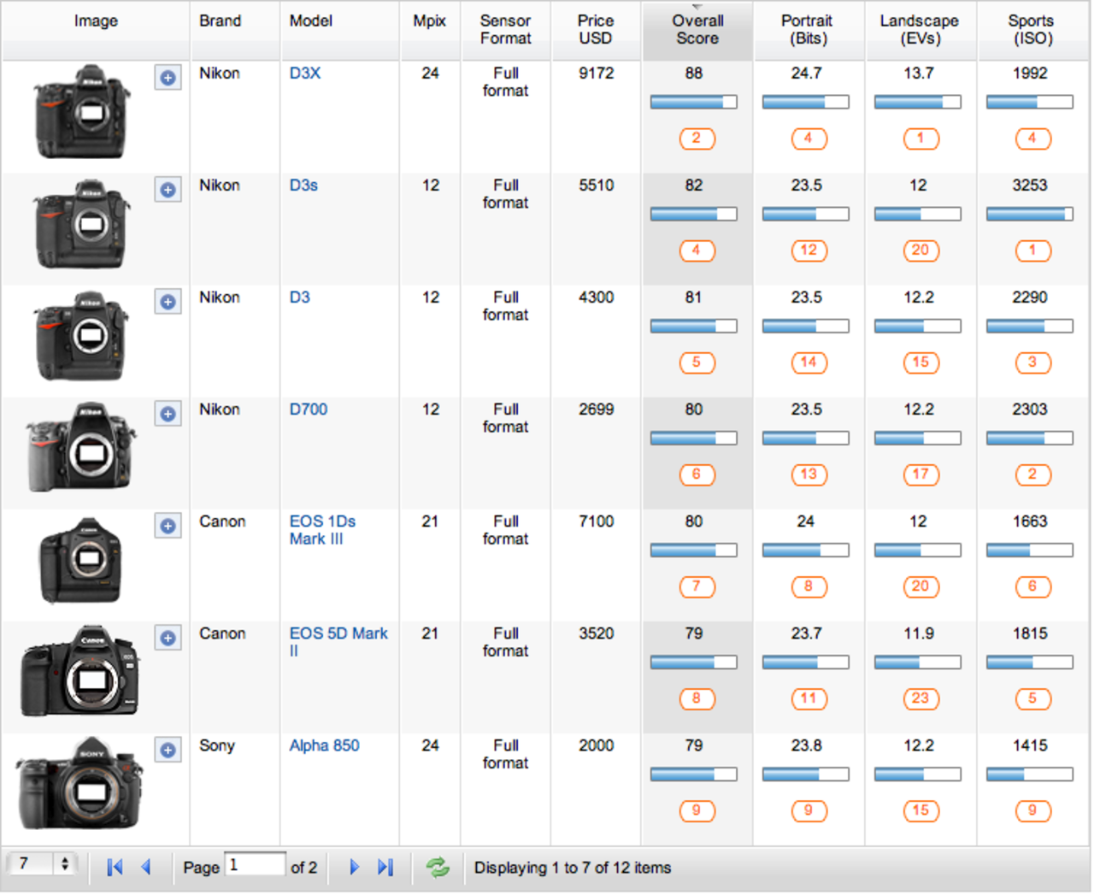Click landscape rank badge 23 for EOS 5D Mark II
Viewport: 1094px width, 895px height.
click(920, 698)
